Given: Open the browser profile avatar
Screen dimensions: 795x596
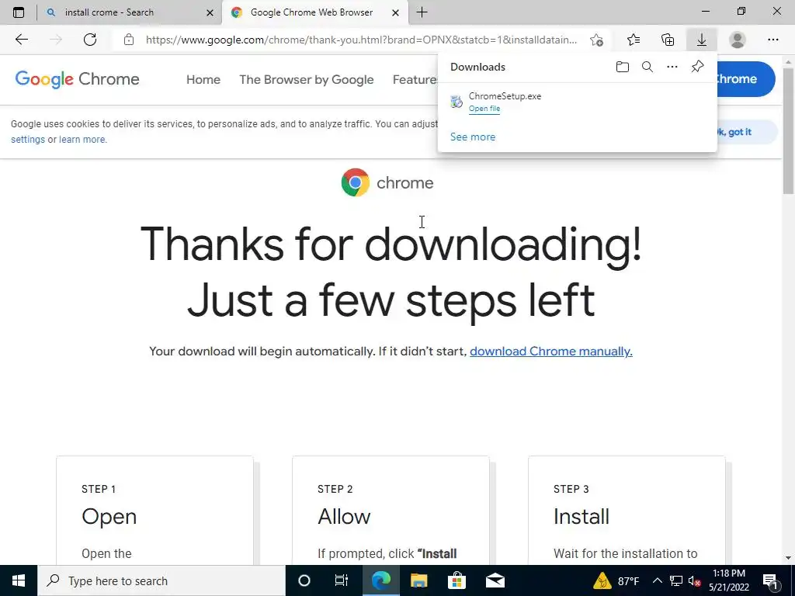Looking at the screenshot, I should point(738,40).
